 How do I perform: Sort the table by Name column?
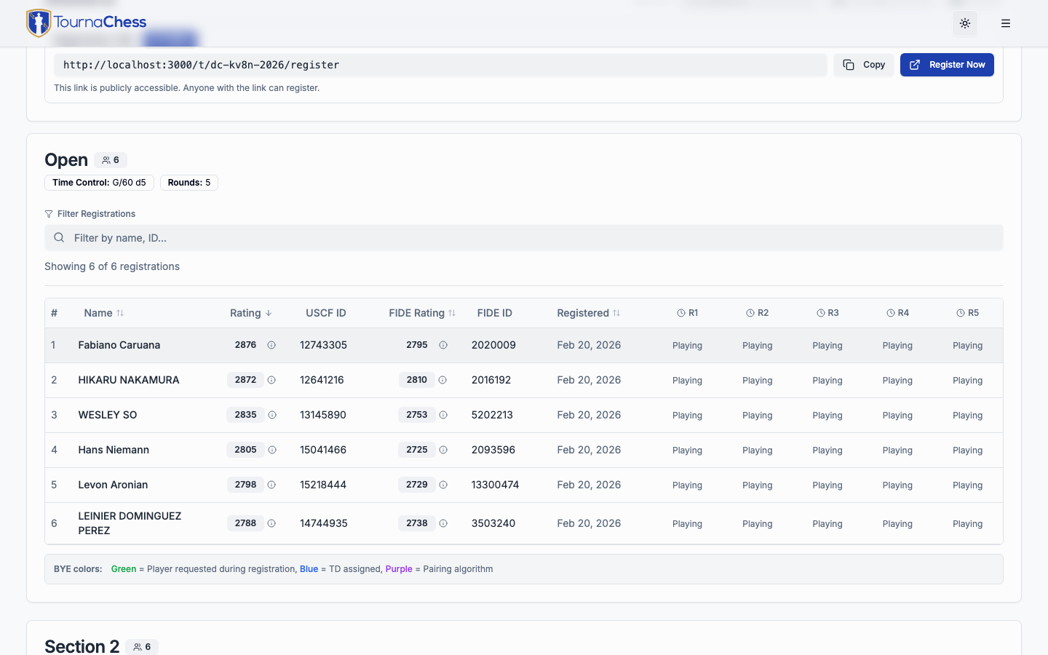[x=103, y=313]
